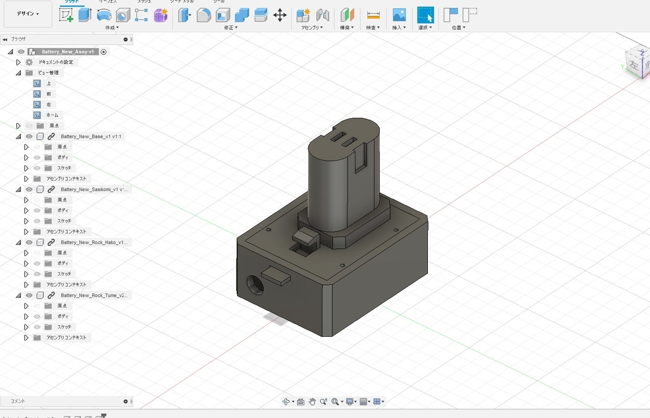This screenshot has width=650, height=418.
Task: Click the Measure ruler icon
Action: click(373, 15)
